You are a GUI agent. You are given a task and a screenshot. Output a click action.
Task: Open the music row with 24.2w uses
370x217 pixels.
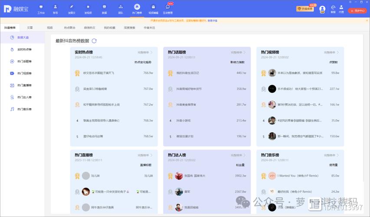click(300, 191)
